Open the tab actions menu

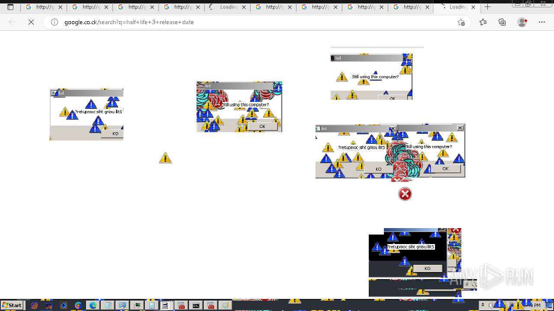(x=10, y=7)
